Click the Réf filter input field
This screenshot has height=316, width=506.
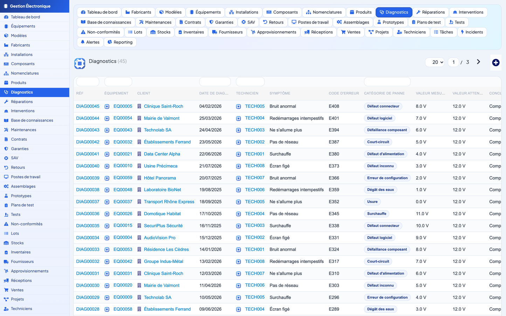88,82
